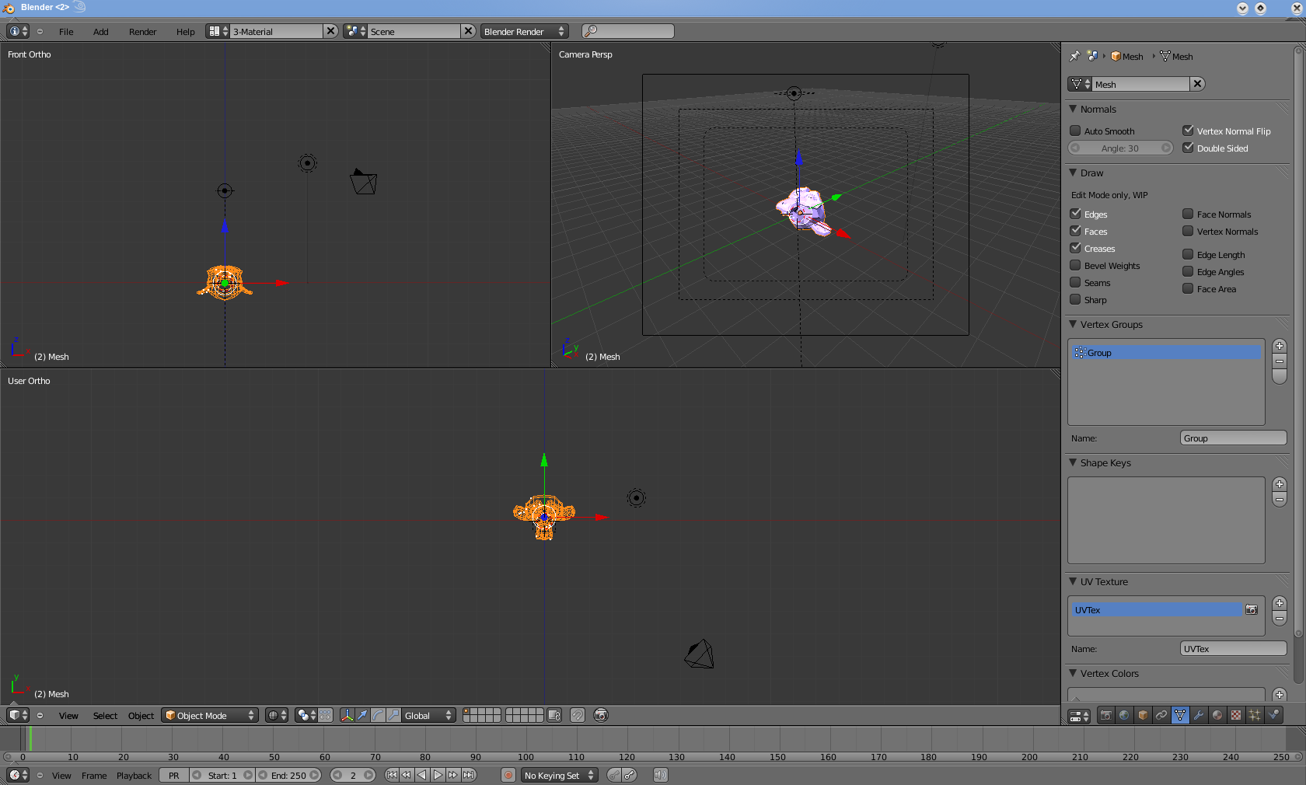The height and width of the screenshot is (785, 1306).
Task: Enable the Auto Smooth checkbox
Action: click(x=1075, y=131)
